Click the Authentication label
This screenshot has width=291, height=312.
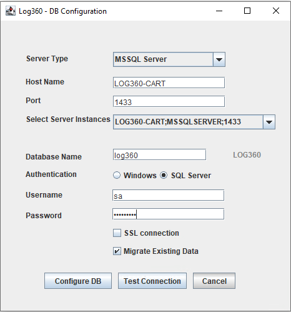[51, 174]
